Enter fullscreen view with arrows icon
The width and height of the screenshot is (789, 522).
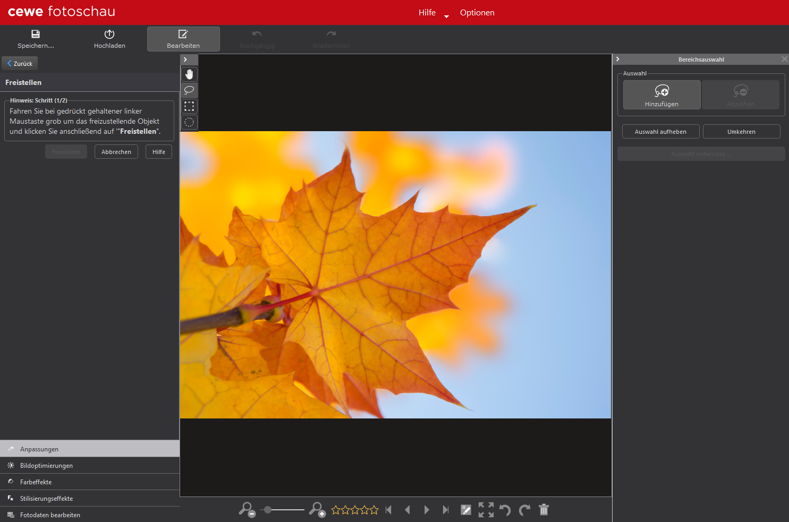point(486,510)
